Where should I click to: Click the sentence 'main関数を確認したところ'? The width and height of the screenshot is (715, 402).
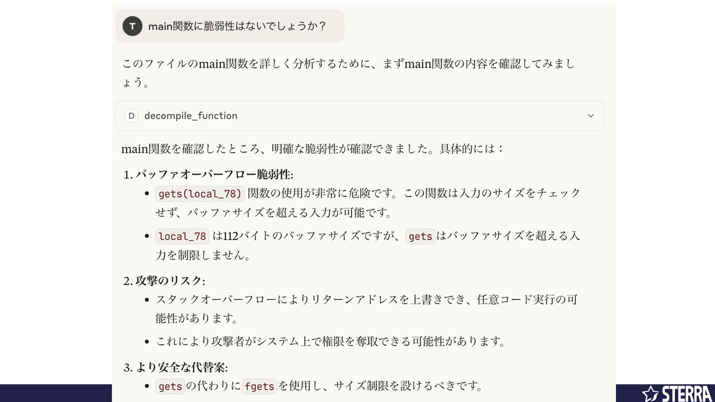pos(312,149)
